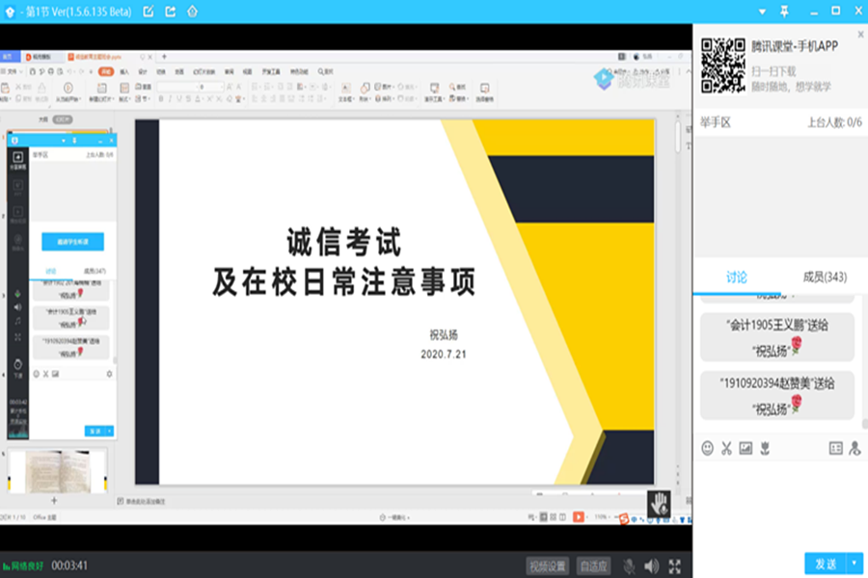This screenshot has height=578, width=868.
Task: Switch to the 讨论 discussion tab
Action: (x=736, y=277)
